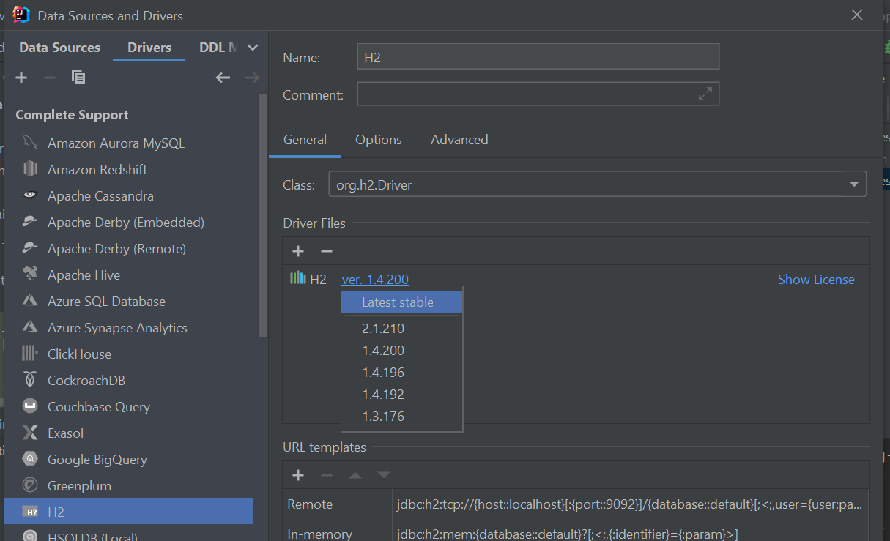Add a URL template with plus
890x541 pixels.
point(298,475)
